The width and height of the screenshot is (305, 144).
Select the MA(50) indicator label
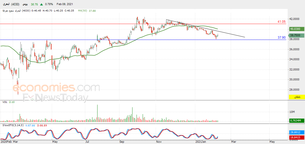pyautogui.click(x=83, y=11)
